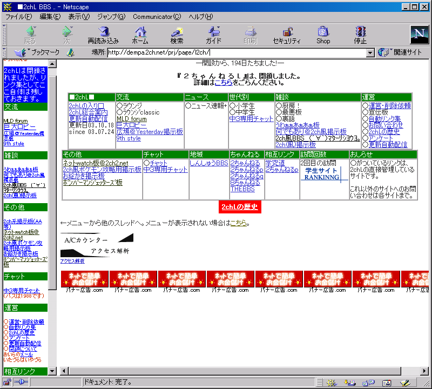Screen dimensions: 432x389
Task: Open the ヘルプ(H) menu
Action: (201, 17)
